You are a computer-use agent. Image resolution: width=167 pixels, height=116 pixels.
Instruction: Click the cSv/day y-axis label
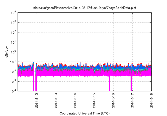tap(7, 52)
